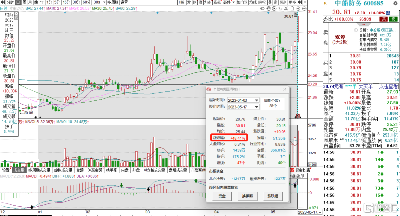The width and height of the screenshot is (400, 216).
Task: Select the hand pan tool icon
Action: (x=269, y=8)
